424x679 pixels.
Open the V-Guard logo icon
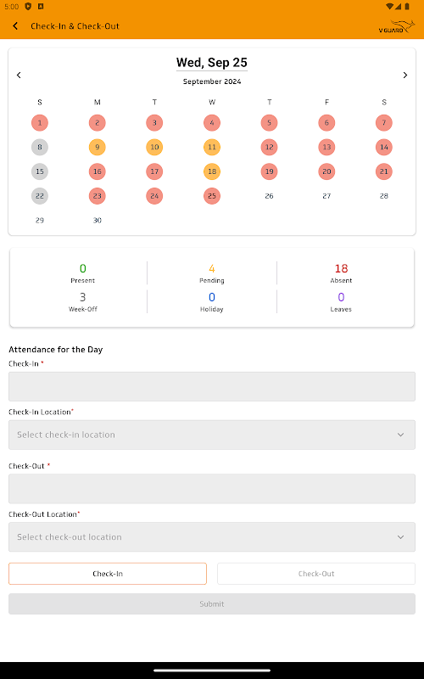coord(397,27)
